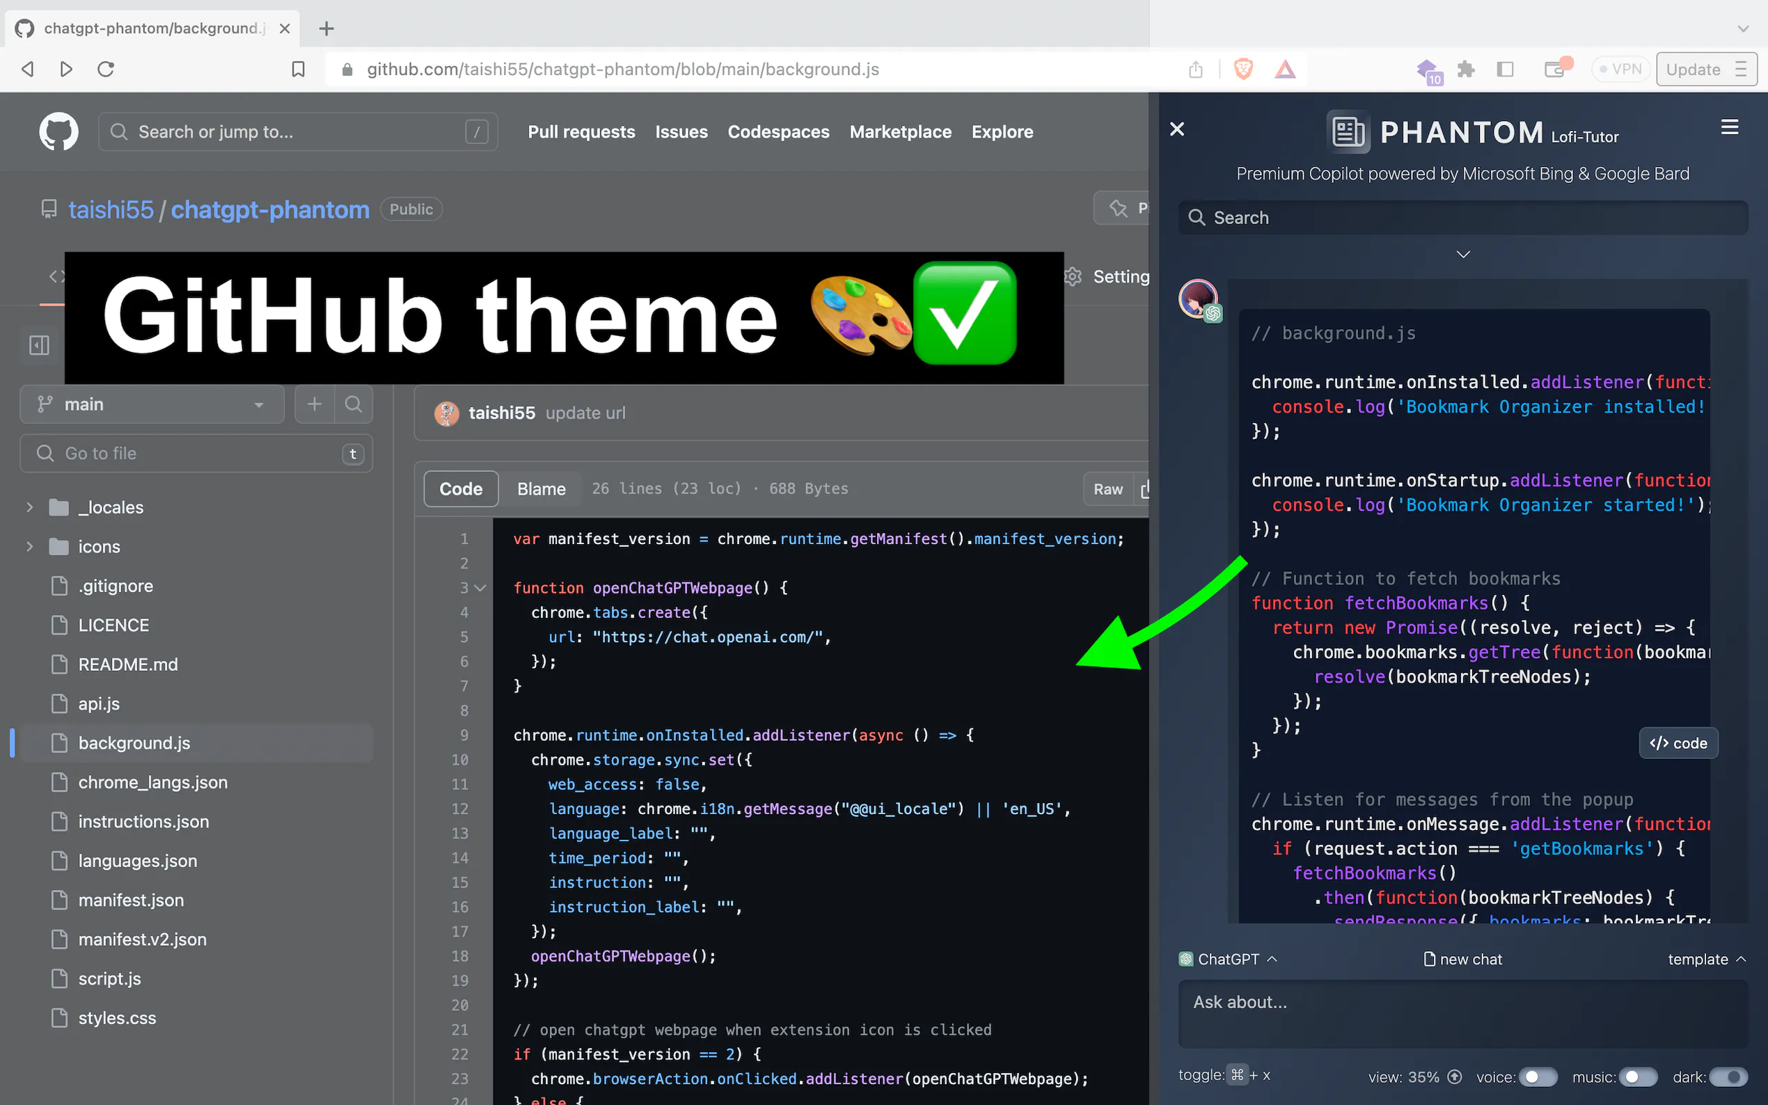Click the add file plus icon
The image size is (1768, 1105).
(315, 404)
